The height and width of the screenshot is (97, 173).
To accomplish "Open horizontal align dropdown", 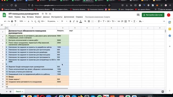I will [x=100, y=21].
